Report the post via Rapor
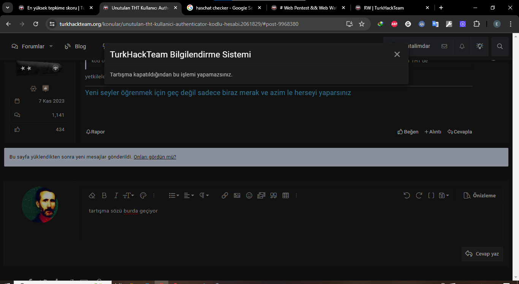This screenshot has width=519, height=284. (x=95, y=132)
